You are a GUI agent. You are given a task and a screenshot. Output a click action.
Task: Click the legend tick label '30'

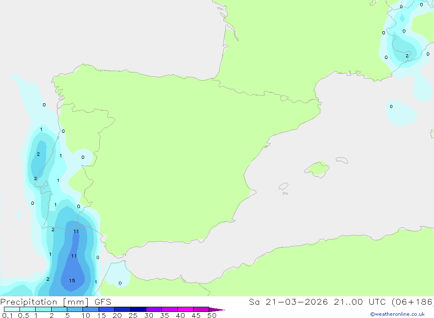(x=148, y=315)
